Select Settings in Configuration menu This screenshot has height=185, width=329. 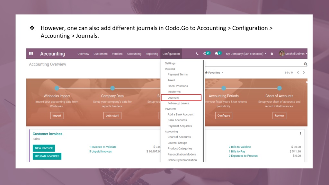pyautogui.click(x=170, y=63)
